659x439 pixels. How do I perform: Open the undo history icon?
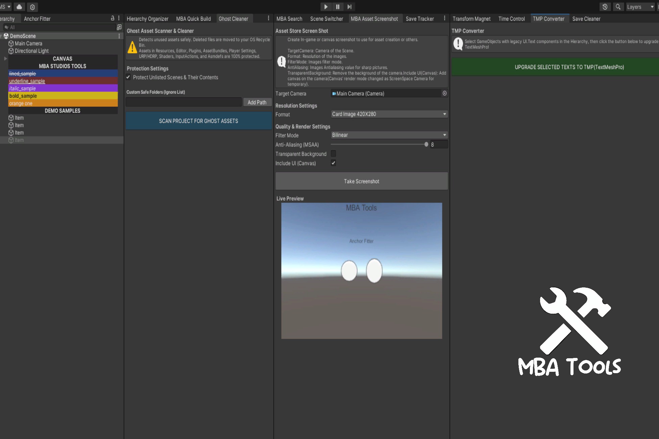[605, 7]
